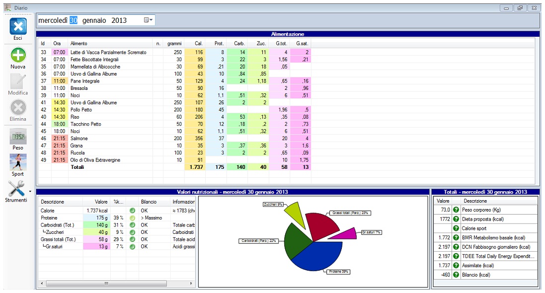Image resolution: width=545 pixels, height=293 pixels.
Task: Click the G.tot. column header
Action: pyautogui.click(x=280, y=43)
